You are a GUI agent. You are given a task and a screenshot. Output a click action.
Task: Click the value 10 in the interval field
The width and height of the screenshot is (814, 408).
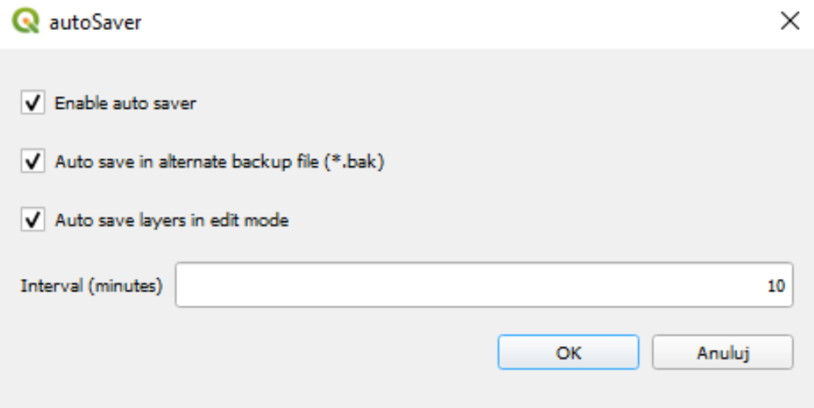[x=775, y=285]
